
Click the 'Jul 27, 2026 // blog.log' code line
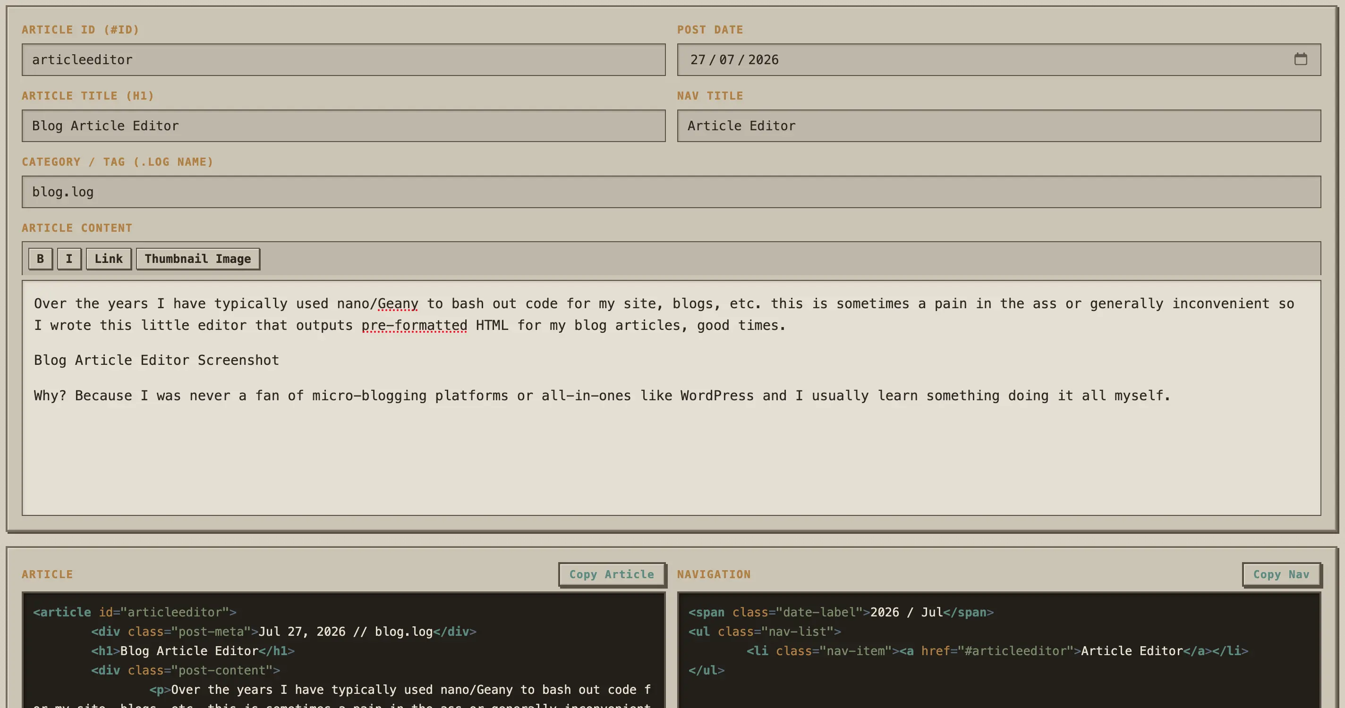[x=283, y=632]
